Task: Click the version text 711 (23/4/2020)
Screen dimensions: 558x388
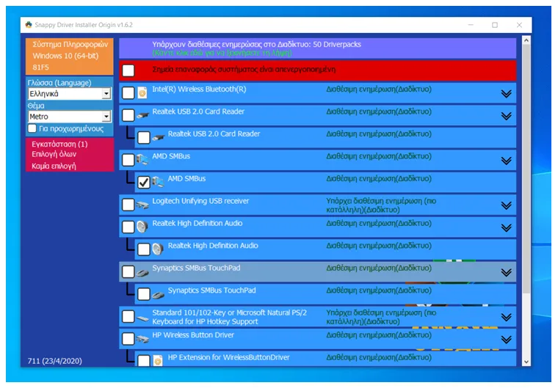Action: [x=55, y=361]
